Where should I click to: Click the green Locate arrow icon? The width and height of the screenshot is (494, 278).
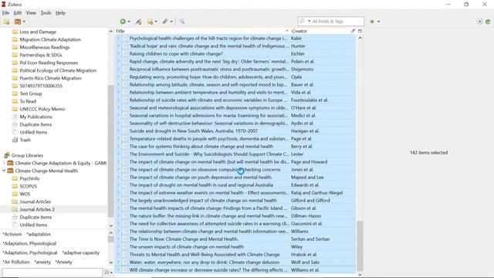[x=372, y=22]
